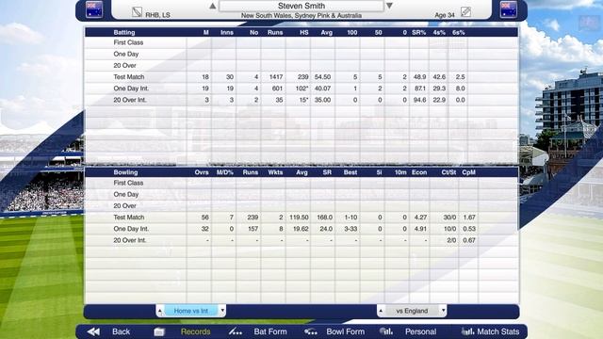Click the Wkts column header in Bowling
This screenshot has height=339, width=603.
(x=275, y=172)
